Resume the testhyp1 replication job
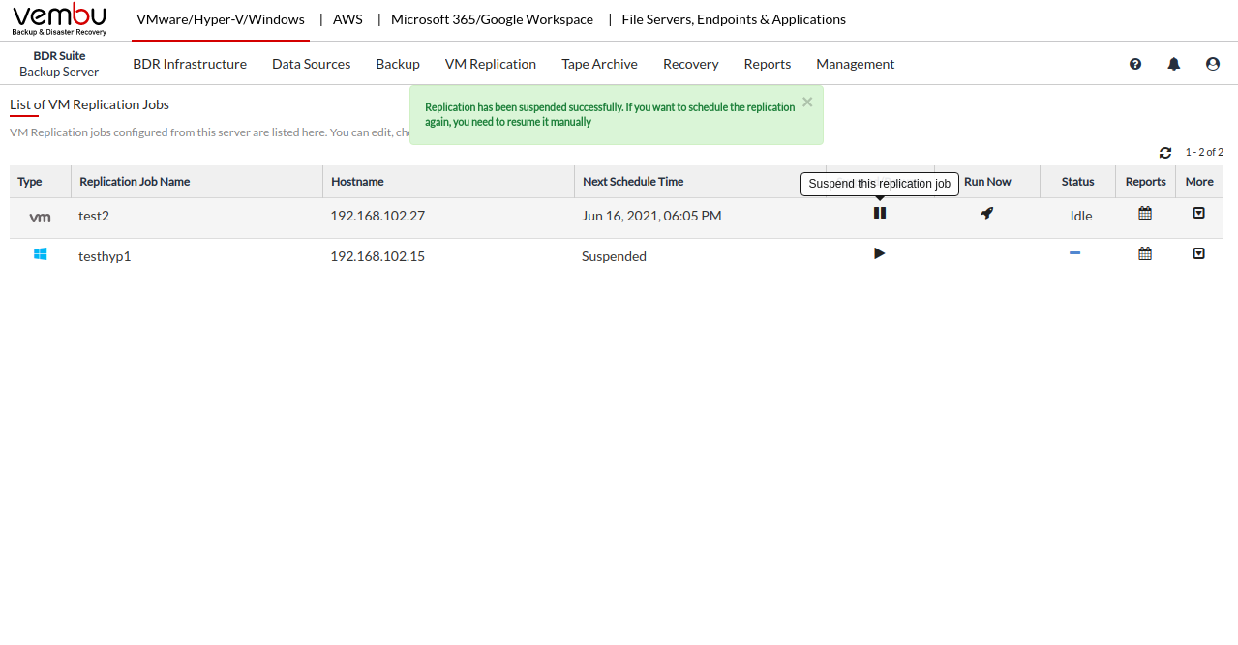Image resolution: width=1238 pixels, height=645 pixels. click(879, 253)
